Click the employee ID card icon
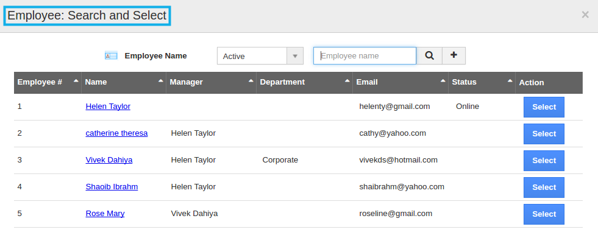Screen dimensions: 598x238 click(111, 55)
